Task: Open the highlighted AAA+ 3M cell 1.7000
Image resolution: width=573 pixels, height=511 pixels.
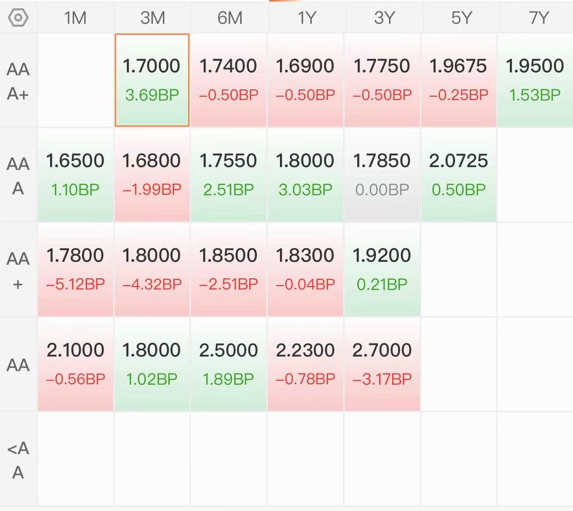Action: 152,80
